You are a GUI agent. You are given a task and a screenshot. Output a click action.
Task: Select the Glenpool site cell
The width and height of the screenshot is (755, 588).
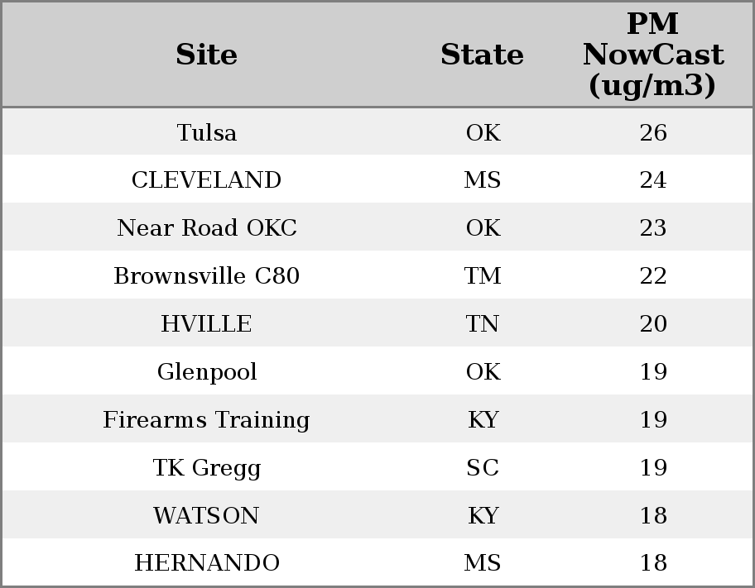(207, 371)
